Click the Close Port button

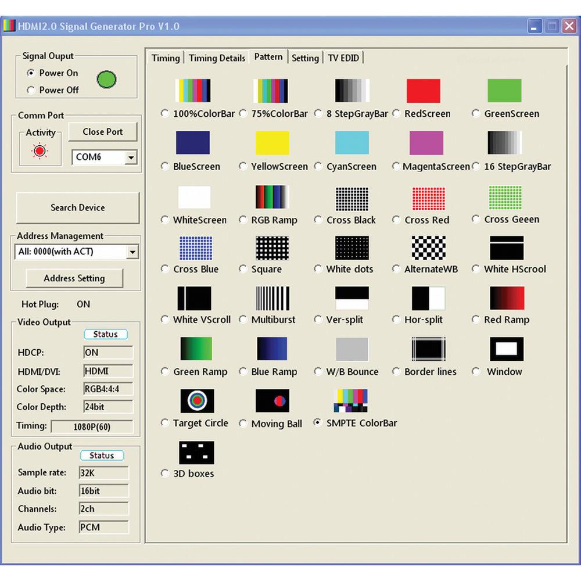tap(103, 132)
